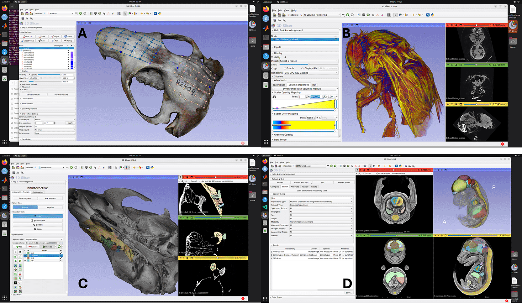Toggle Synchronize with Volumes module checkbox
This screenshot has height=303, width=522.
(x=273, y=89)
